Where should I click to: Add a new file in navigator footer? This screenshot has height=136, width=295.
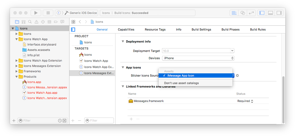coord(14,120)
